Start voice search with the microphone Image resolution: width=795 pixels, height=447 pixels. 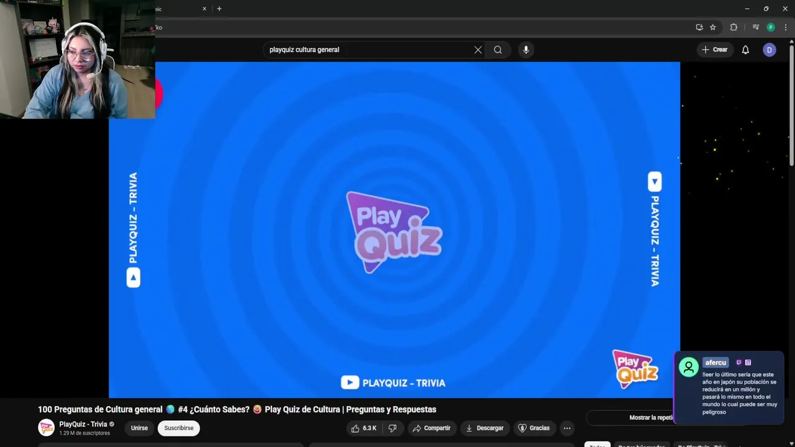(526, 50)
